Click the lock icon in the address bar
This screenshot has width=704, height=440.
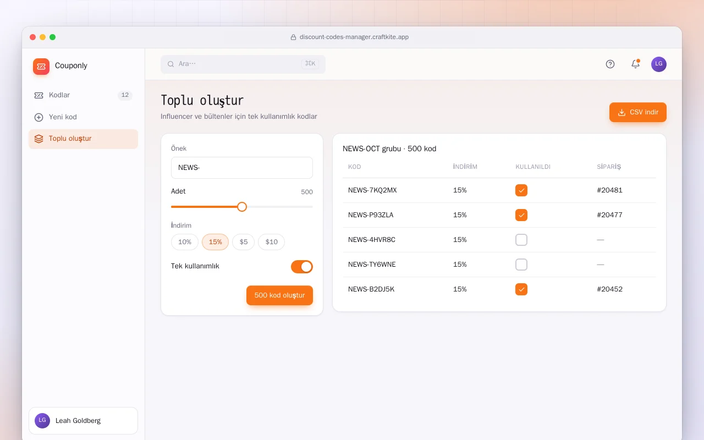coord(293,37)
